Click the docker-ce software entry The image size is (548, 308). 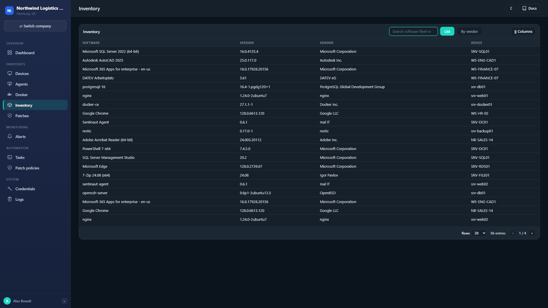coord(90,104)
